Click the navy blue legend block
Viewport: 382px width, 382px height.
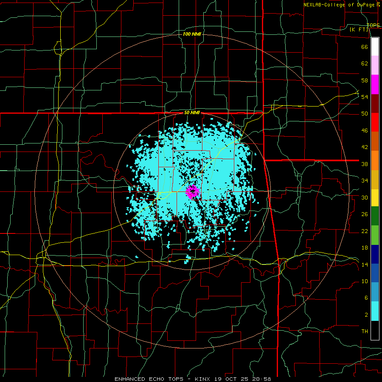(375, 254)
